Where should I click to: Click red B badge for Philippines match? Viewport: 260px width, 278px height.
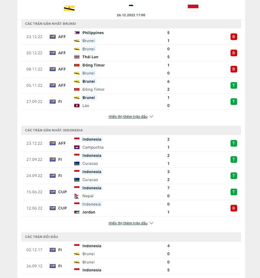pos(234,37)
